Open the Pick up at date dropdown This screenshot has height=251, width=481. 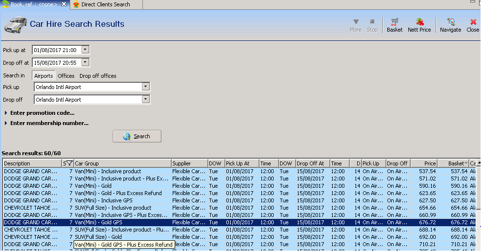coord(85,50)
